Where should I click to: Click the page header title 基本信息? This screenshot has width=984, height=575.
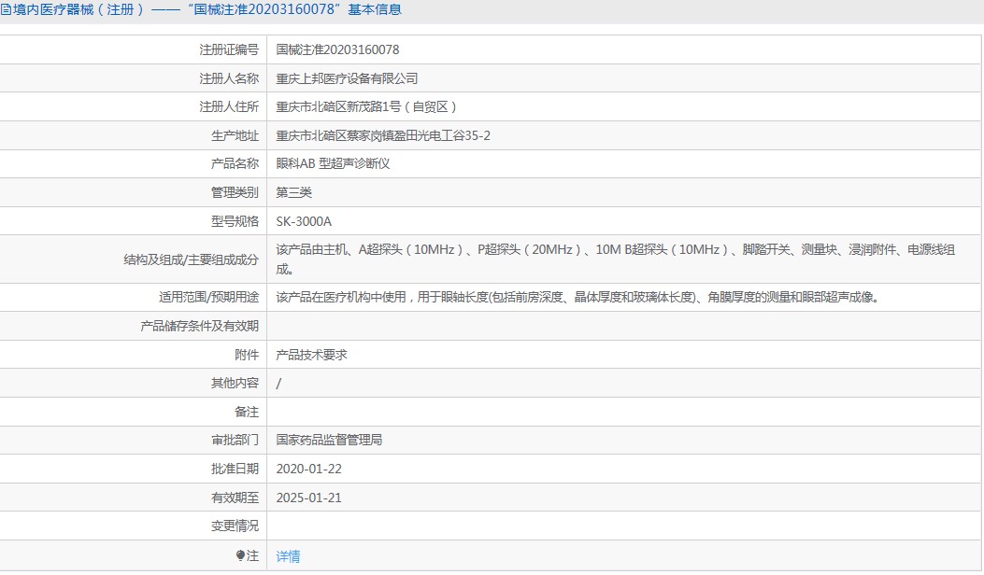tap(375, 10)
